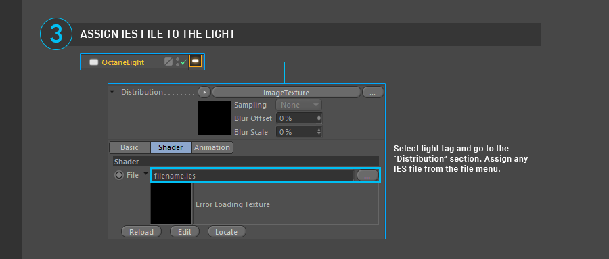609x259 pixels.
Task: Click the filename.ies path field
Action: [253, 176]
